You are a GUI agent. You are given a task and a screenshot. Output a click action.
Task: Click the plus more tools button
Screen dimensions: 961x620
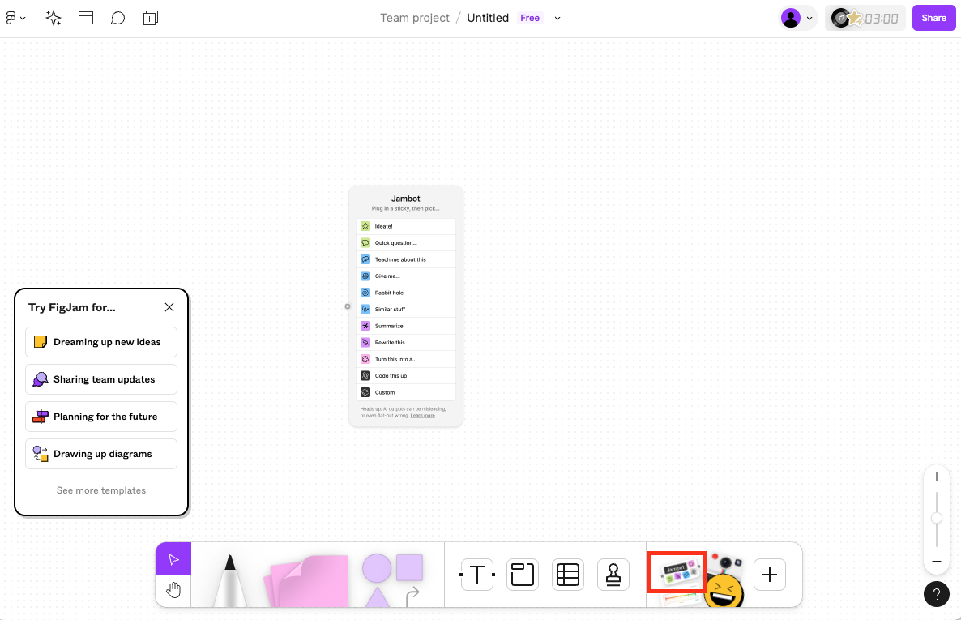point(769,575)
